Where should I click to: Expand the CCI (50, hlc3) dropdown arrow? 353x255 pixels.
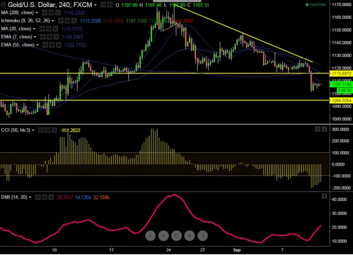click(33, 130)
